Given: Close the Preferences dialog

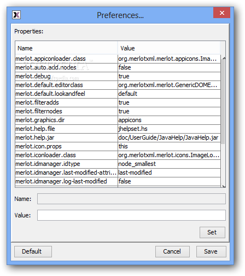Looking at the screenshot, I should (x=221, y=13).
